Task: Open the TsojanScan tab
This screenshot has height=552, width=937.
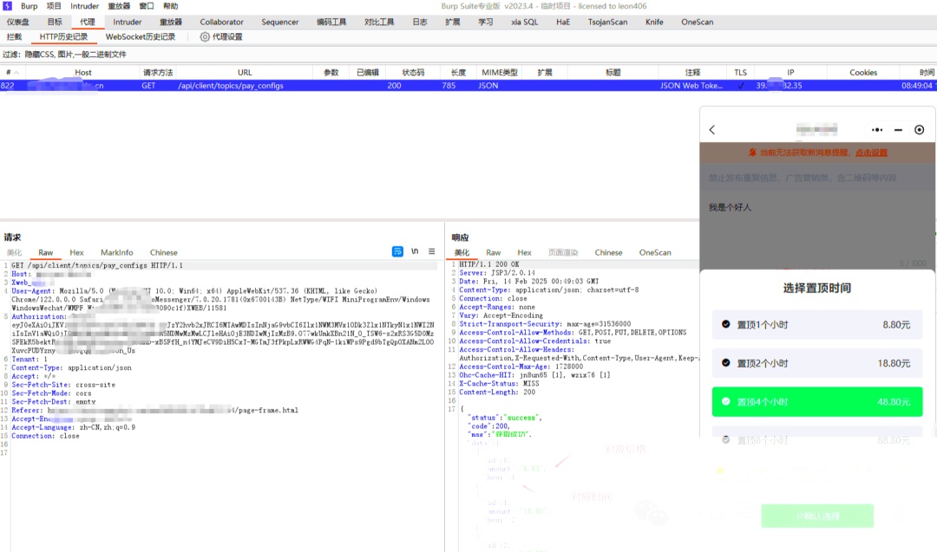Action: click(607, 22)
